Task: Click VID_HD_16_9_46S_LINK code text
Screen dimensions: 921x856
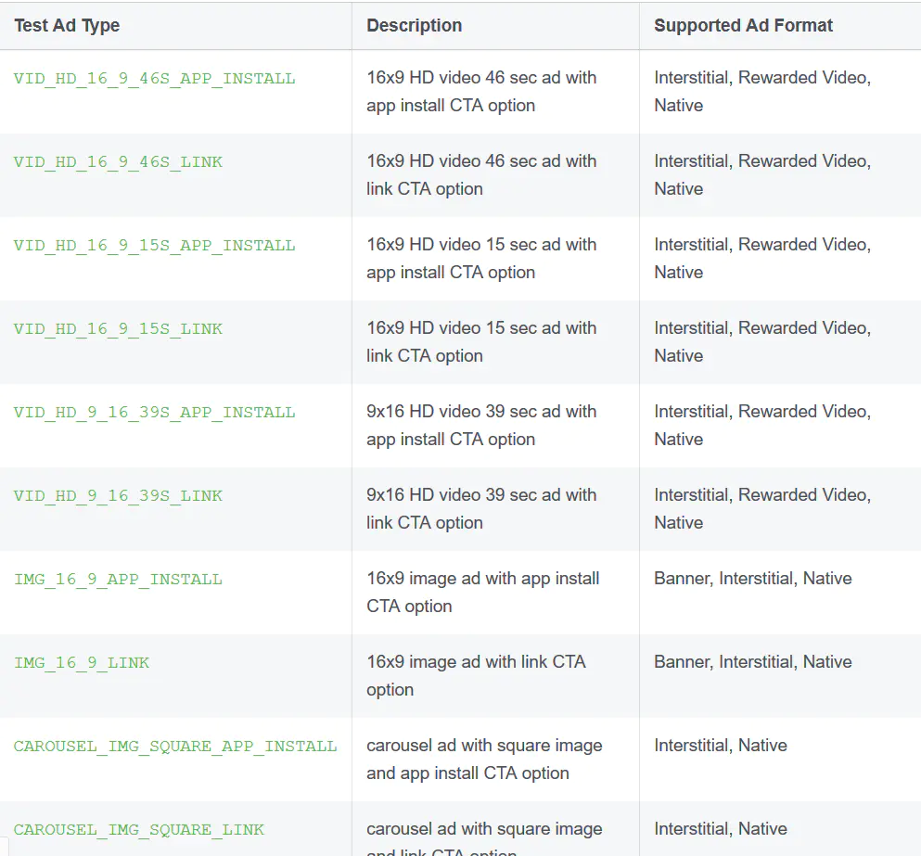Action: pyautogui.click(x=118, y=162)
